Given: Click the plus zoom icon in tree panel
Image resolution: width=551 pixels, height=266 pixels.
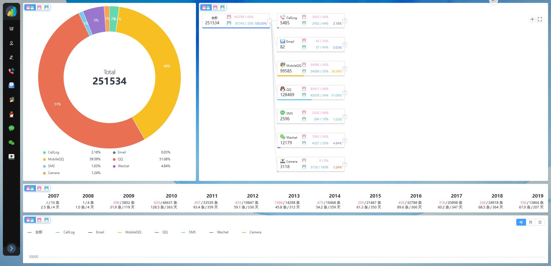Looking at the screenshot, I should pyautogui.click(x=532, y=19).
